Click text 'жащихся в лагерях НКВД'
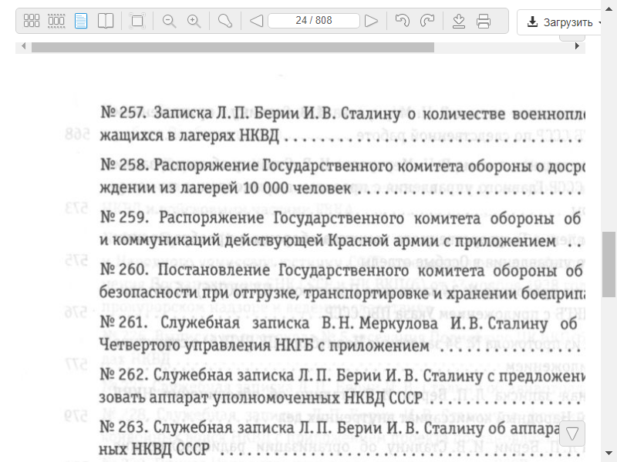The image size is (617, 462). coord(189,136)
